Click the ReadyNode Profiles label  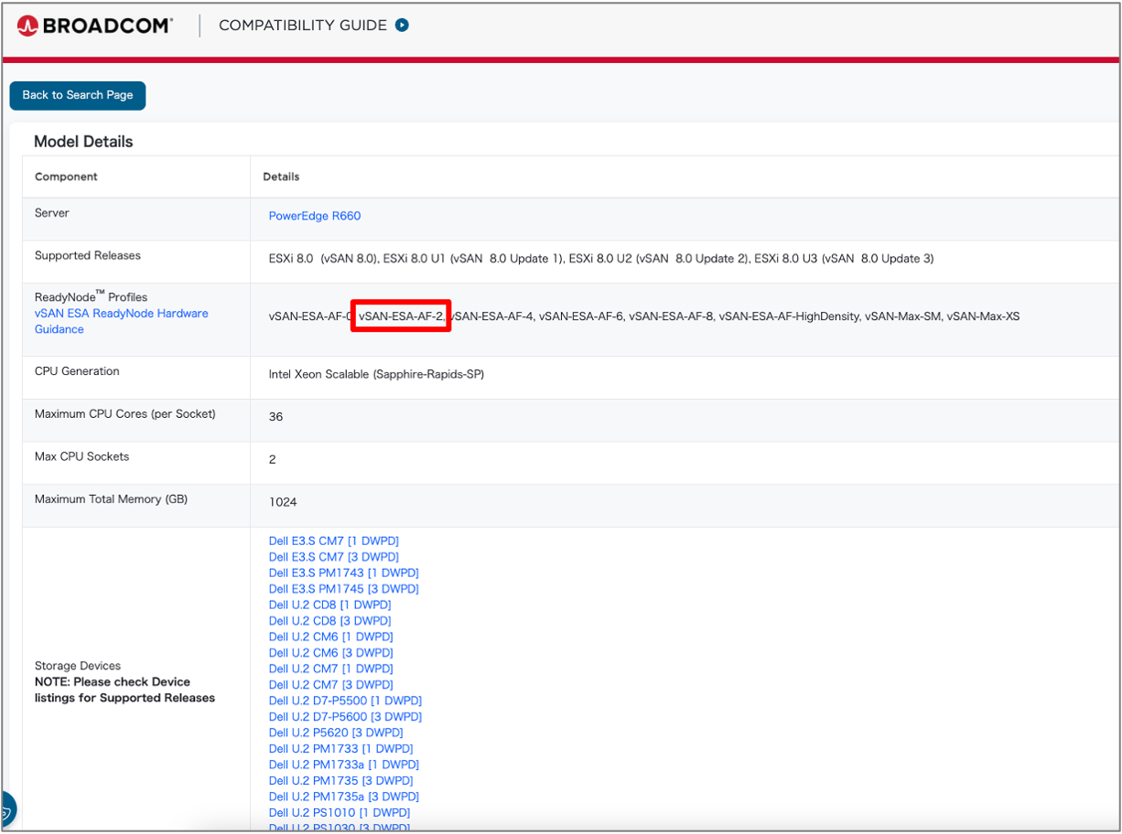coord(91,296)
